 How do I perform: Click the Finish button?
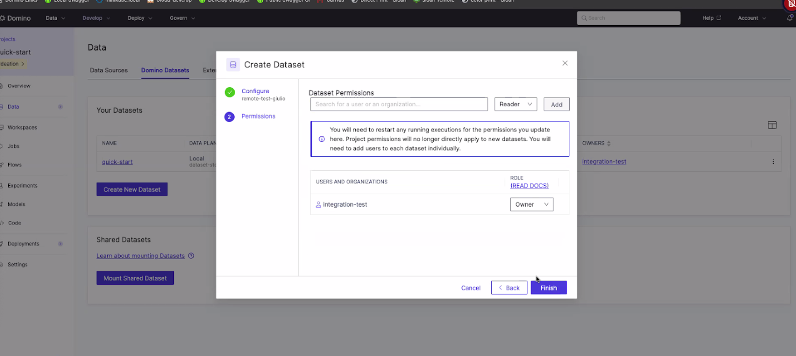coord(548,288)
